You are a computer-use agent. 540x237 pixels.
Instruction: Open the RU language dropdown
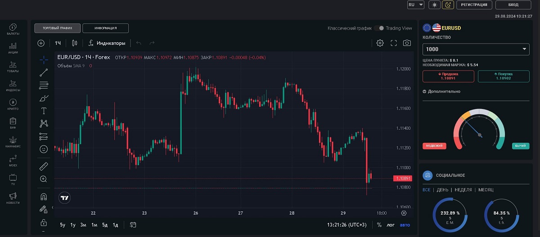(415, 5)
